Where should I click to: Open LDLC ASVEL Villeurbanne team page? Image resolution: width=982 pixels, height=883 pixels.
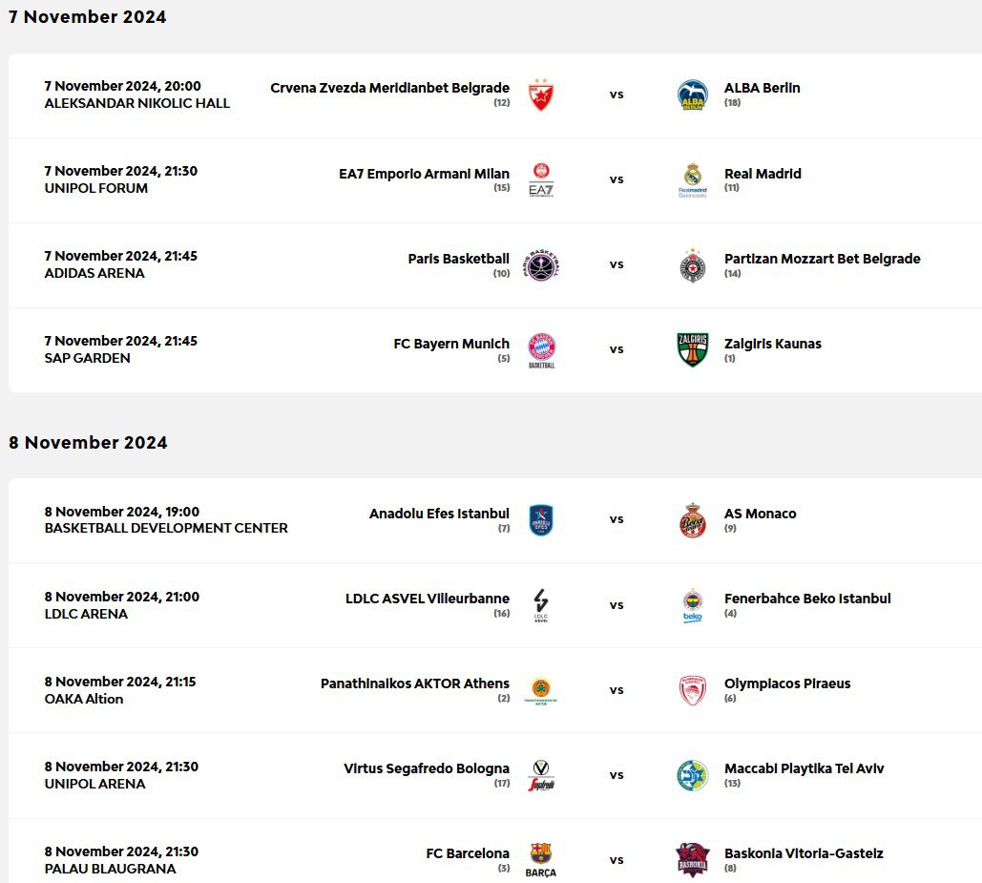click(427, 599)
